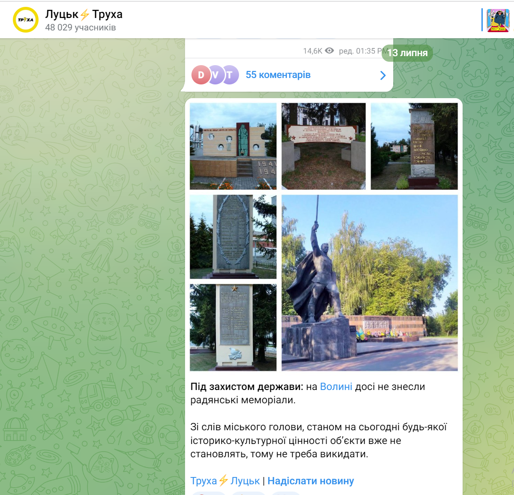Click the Труха channel logo avatar

click(26, 20)
